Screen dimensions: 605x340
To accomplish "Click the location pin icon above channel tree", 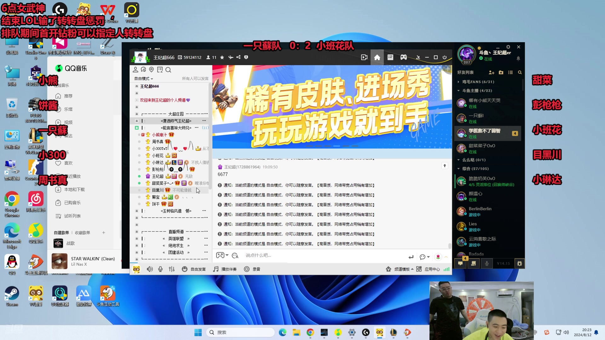I will [x=152, y=70].
